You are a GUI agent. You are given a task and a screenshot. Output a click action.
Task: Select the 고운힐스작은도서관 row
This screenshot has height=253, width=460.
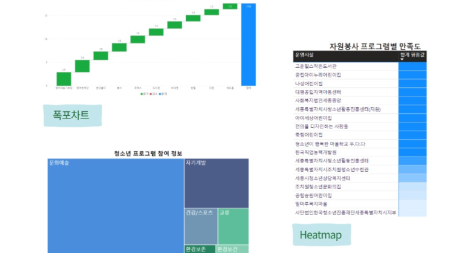click(360, 66)
